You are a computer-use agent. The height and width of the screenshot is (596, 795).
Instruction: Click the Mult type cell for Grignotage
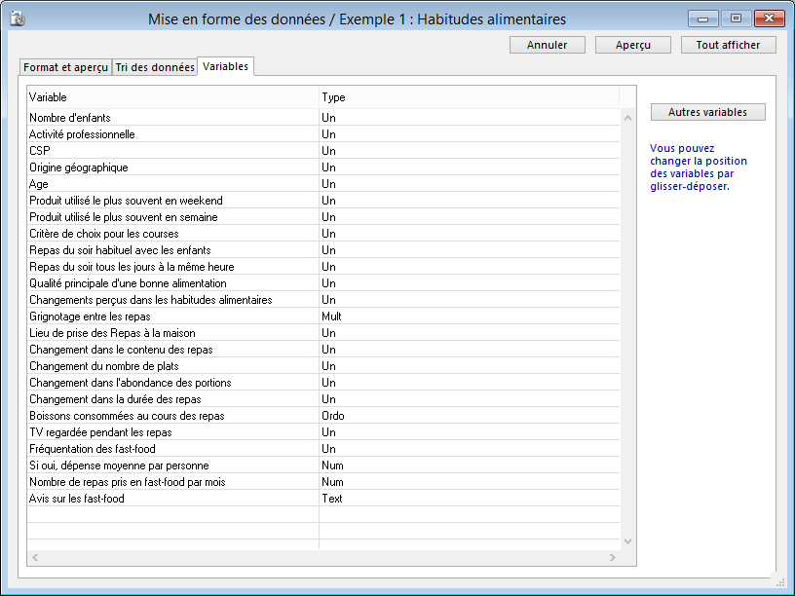(x=470, y=317)
